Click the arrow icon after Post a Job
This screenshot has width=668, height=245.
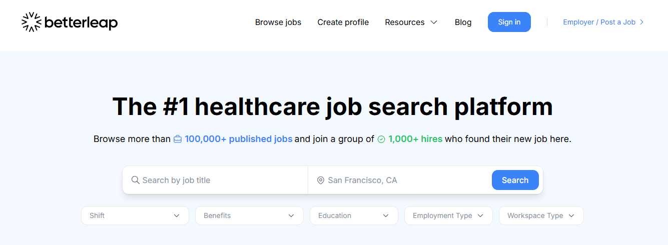[641, 22]
